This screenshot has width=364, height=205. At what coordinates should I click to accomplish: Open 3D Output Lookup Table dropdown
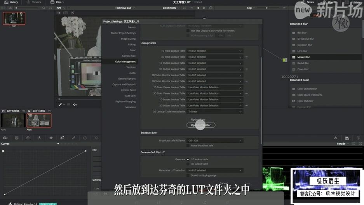[215, 69]
